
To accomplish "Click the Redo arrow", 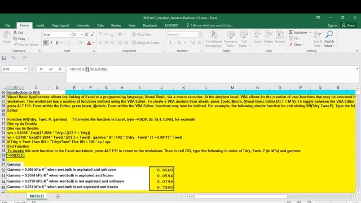I will [24, 58].
